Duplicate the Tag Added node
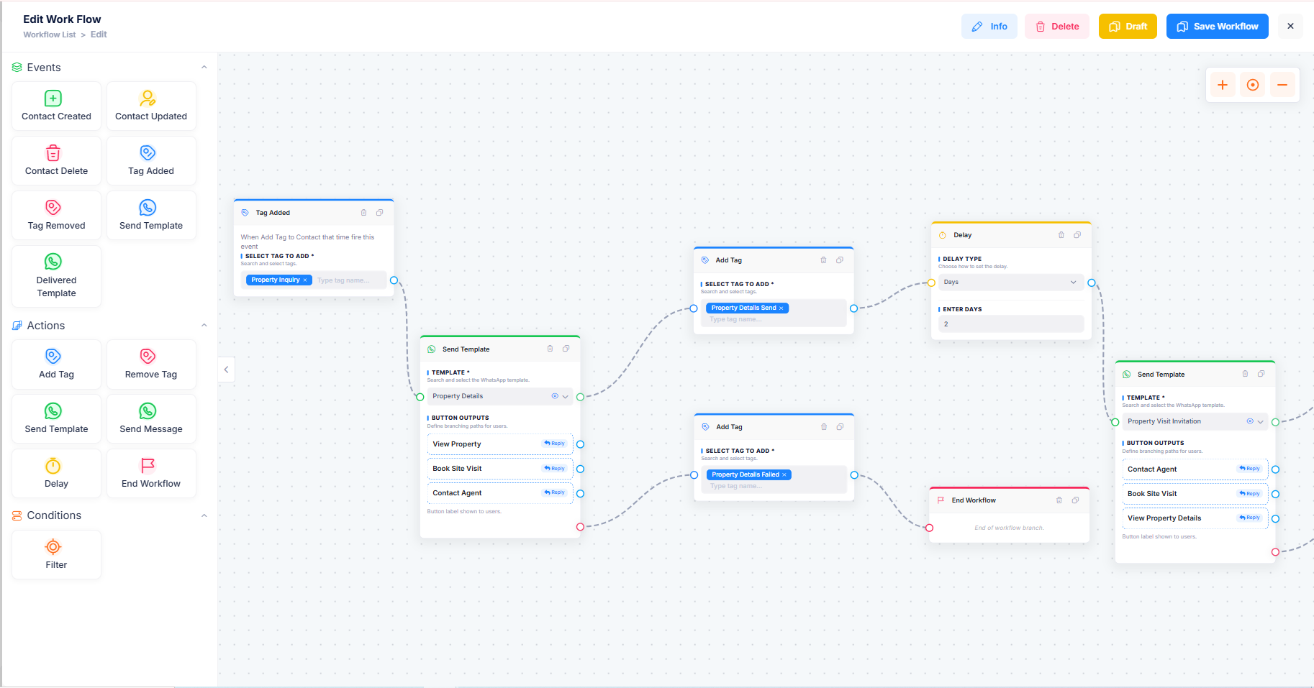This screenshot has width=1314, height=688. point(379,213)
